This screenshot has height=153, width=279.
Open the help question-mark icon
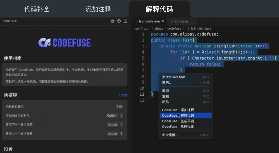119,21
